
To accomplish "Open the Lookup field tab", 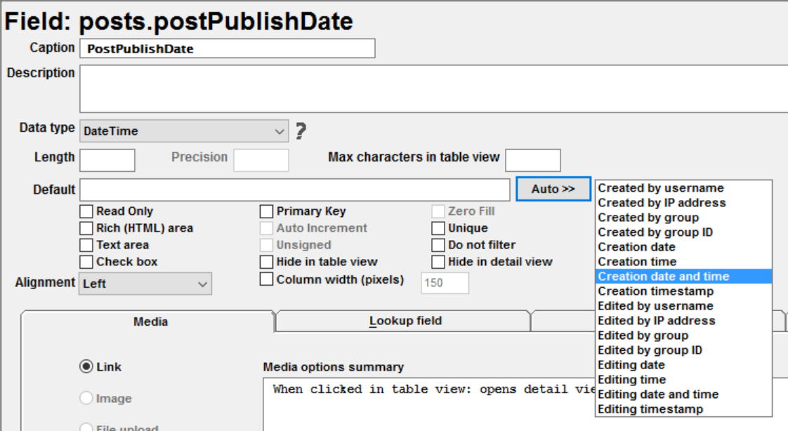I will (405, 321).
